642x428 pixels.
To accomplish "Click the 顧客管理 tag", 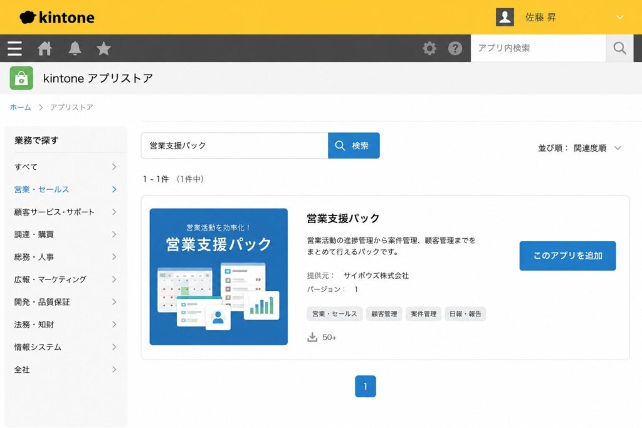I will [x=384, y=314].
